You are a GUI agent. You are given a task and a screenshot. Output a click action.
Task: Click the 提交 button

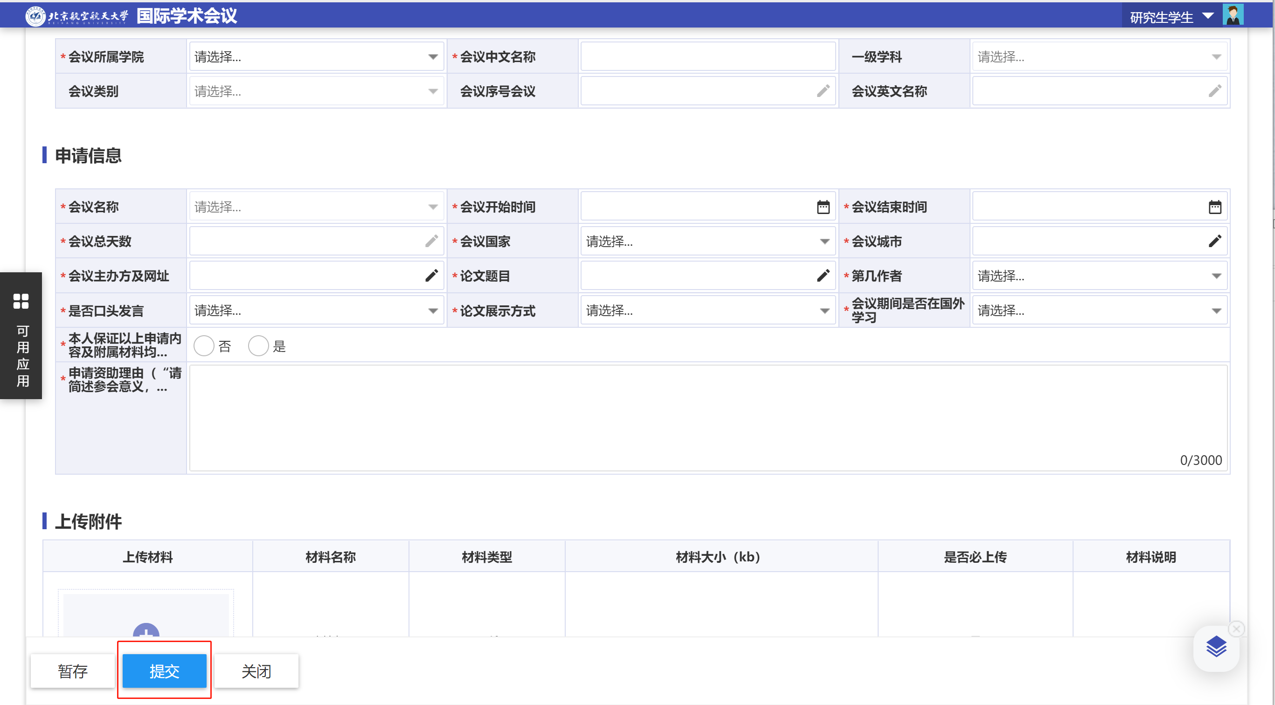[164, 671]
